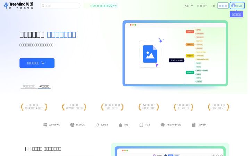This screenshot has height=156, width=250.
Task: Click the white outlined button in navigation bar
Action: click(223, 6)
